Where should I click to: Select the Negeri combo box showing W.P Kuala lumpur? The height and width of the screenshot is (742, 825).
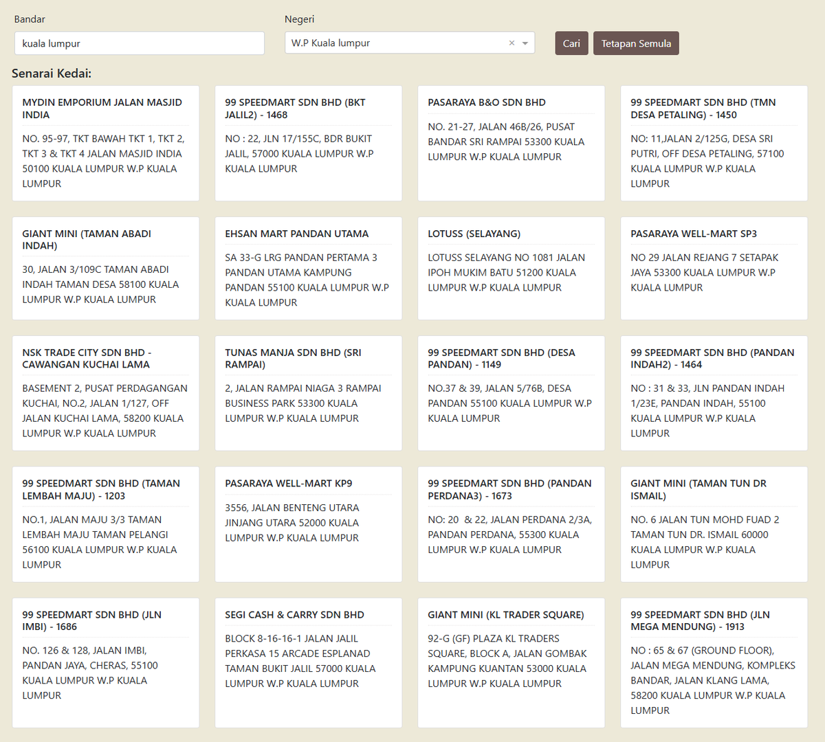click(x=410, y=43)
